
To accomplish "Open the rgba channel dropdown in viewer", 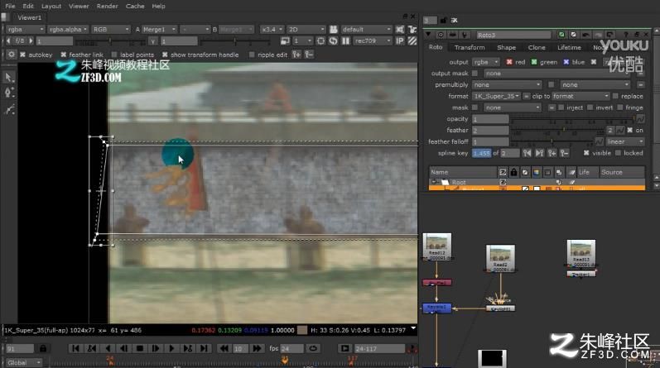I will (25, 30).
